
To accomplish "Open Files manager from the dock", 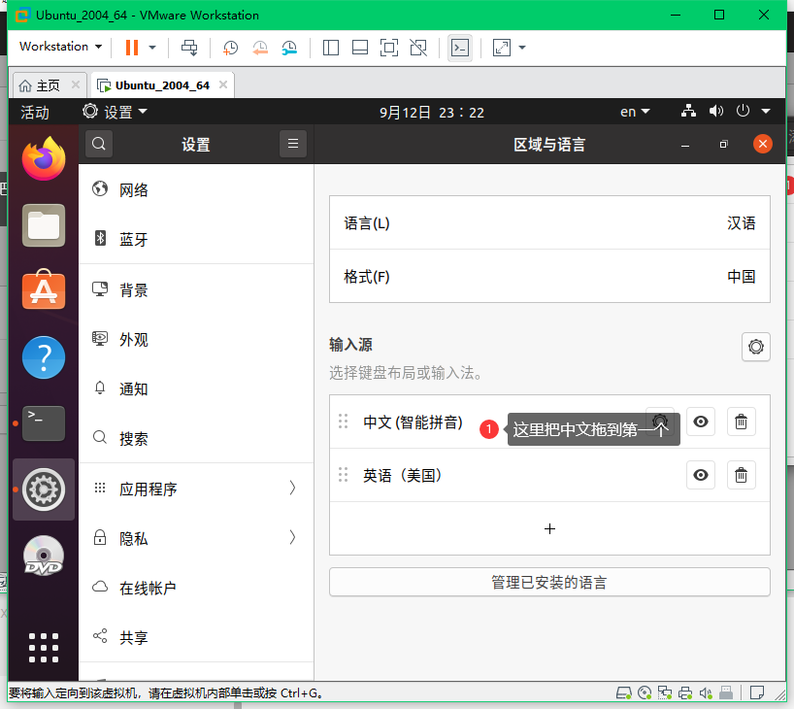I will click(x=44, y=225).
